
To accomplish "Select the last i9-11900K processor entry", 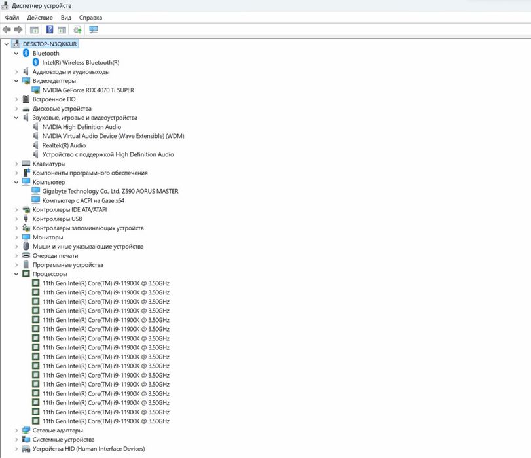I will [105, 421].
